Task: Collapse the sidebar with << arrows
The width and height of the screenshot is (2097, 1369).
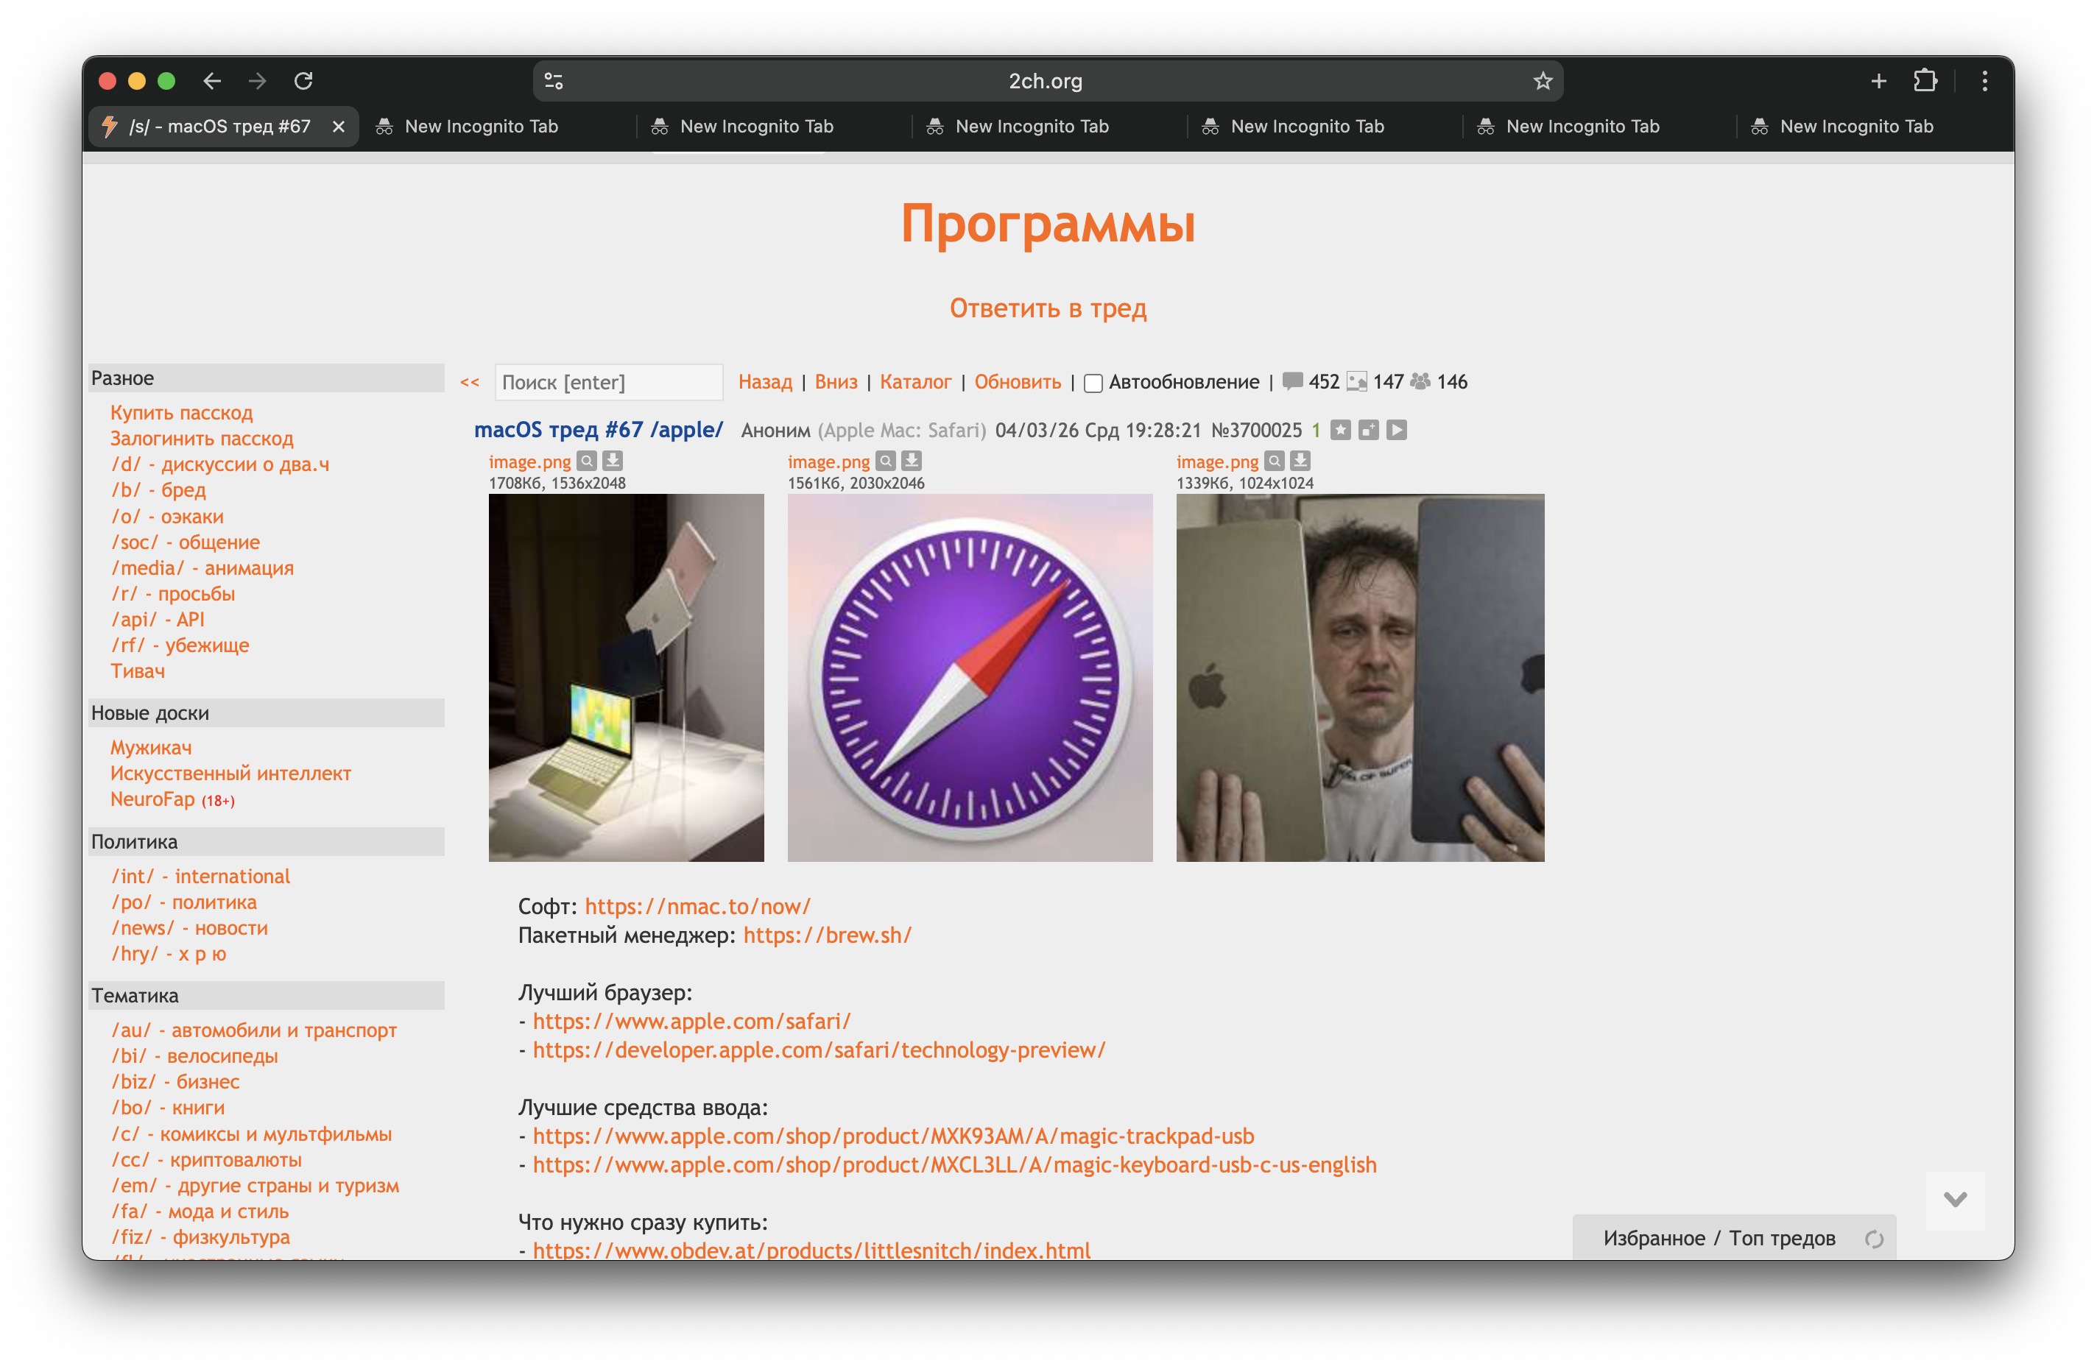Action: coord(470,382)
